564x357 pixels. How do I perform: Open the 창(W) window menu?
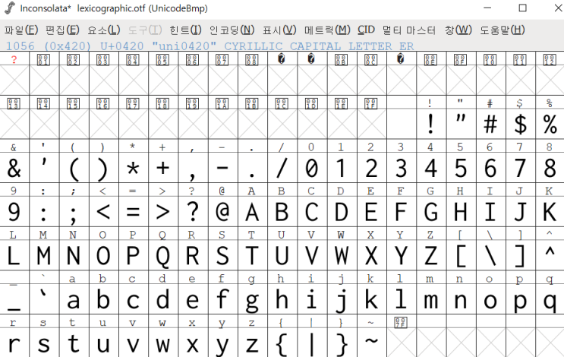pos(458,30)
